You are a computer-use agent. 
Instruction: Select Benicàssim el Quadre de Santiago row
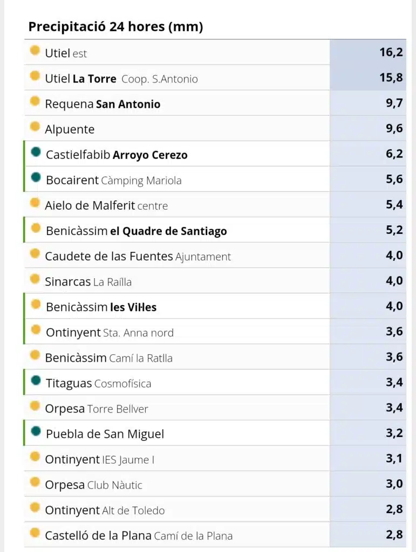[x=215, y=230]
